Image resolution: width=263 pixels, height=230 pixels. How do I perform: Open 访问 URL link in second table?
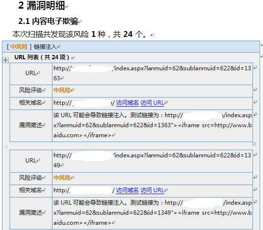click(x=152, y=190)
